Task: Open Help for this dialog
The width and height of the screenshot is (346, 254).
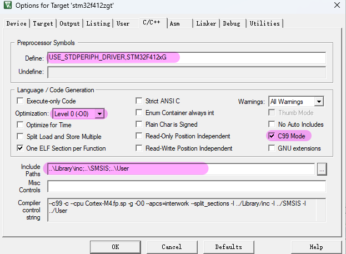Action: pos(316,247)
